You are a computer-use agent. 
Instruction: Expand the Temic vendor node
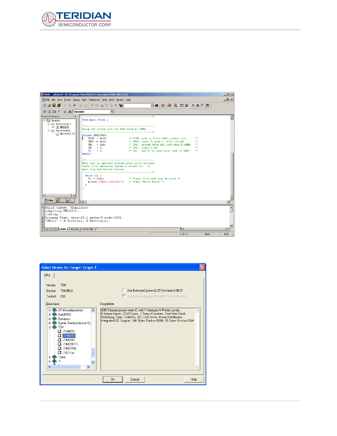pos(49,357)
